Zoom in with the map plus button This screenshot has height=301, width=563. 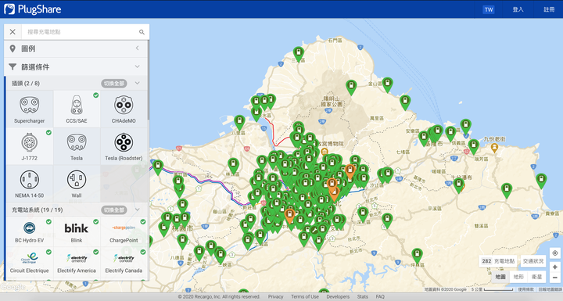pyautogui.click(x=554, y=267)
